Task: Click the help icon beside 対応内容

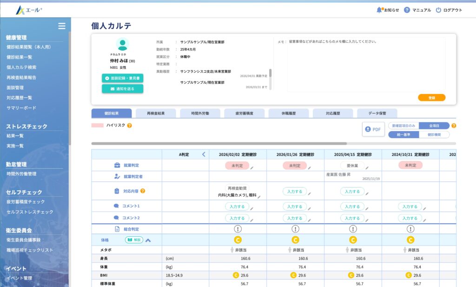Action: coord(143,191)
